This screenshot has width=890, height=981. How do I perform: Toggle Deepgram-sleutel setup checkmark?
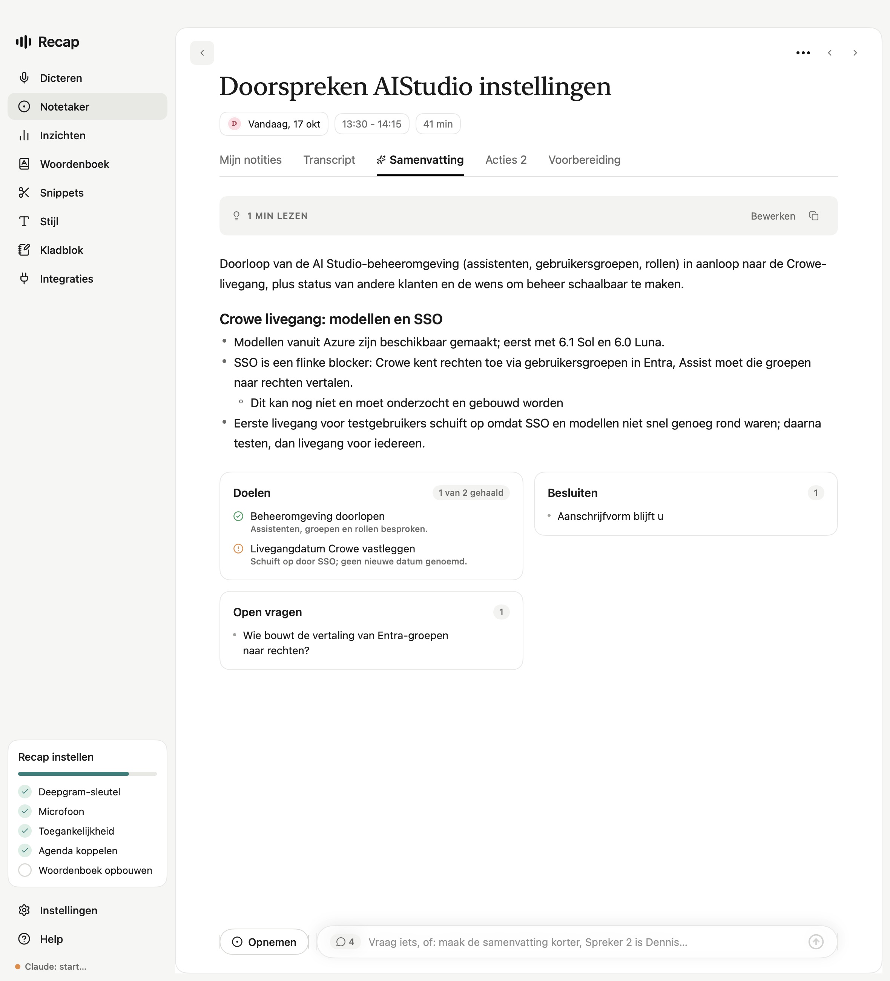point(25,792)
